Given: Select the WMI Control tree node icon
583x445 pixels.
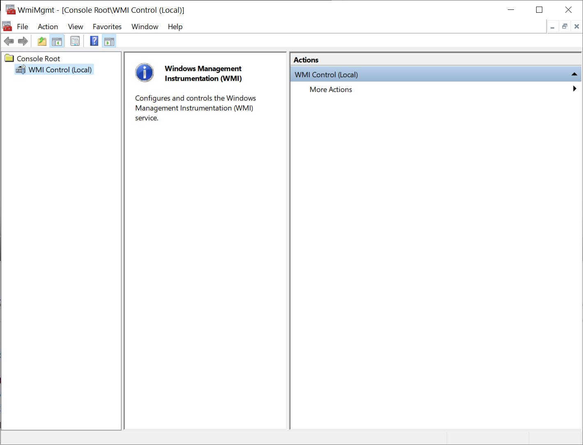Looking at the screenshot, I should [21, 69].
